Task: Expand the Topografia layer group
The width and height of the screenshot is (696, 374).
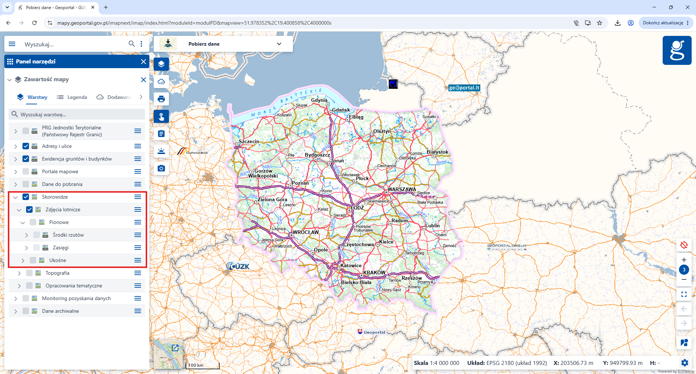Action: (x=19, y=273)
